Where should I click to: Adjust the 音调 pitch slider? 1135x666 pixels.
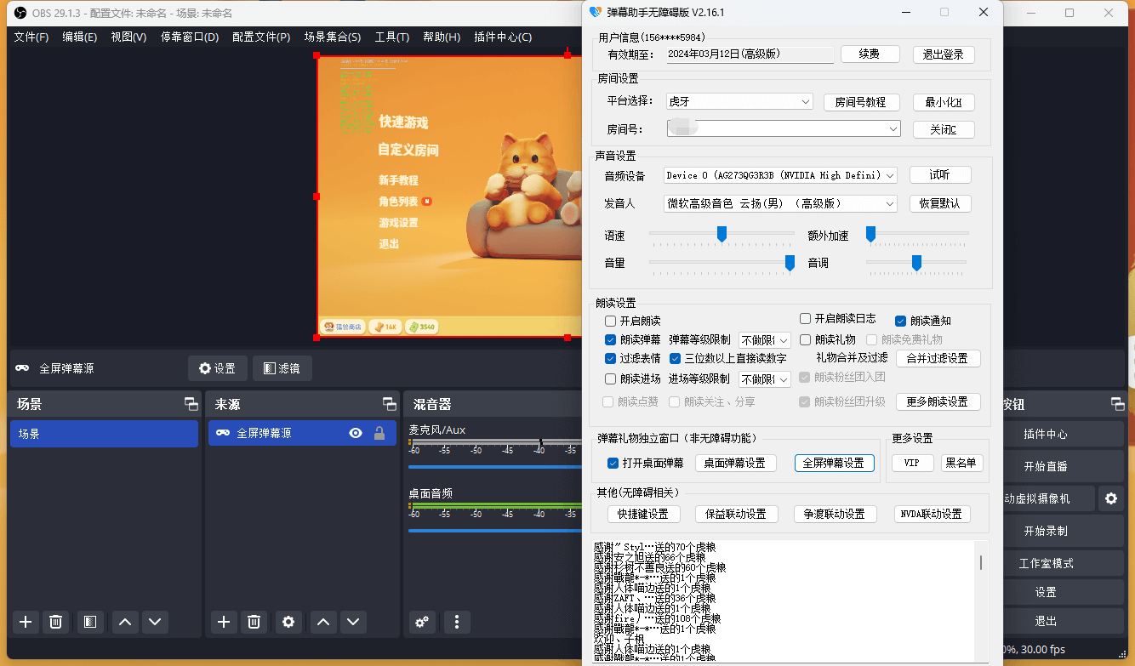[916, 263]
